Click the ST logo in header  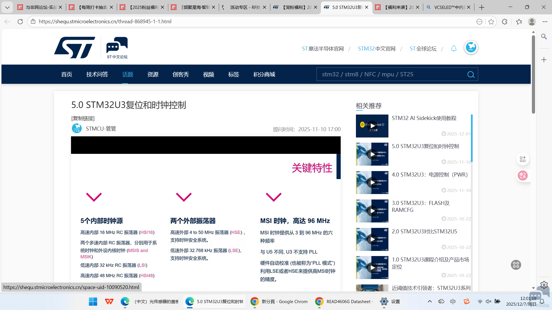point(74,48)
